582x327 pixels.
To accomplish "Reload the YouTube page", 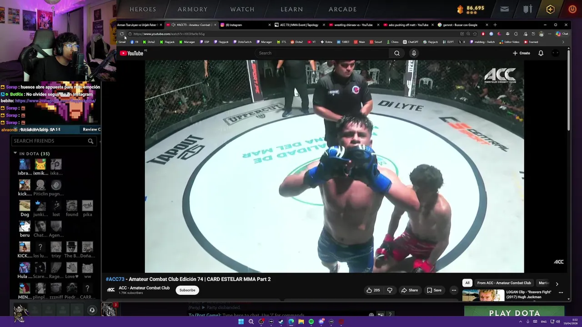I will click(x=122, y=34).
